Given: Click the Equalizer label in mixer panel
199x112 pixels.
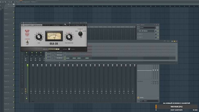Looking at the screenshot, I should [140, 81].
